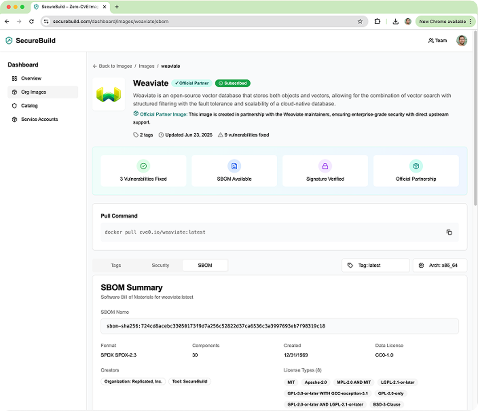The height and width of the screenshot is (411, 478).
Task: Copy the docker pull command
Action: click(449, 232)
